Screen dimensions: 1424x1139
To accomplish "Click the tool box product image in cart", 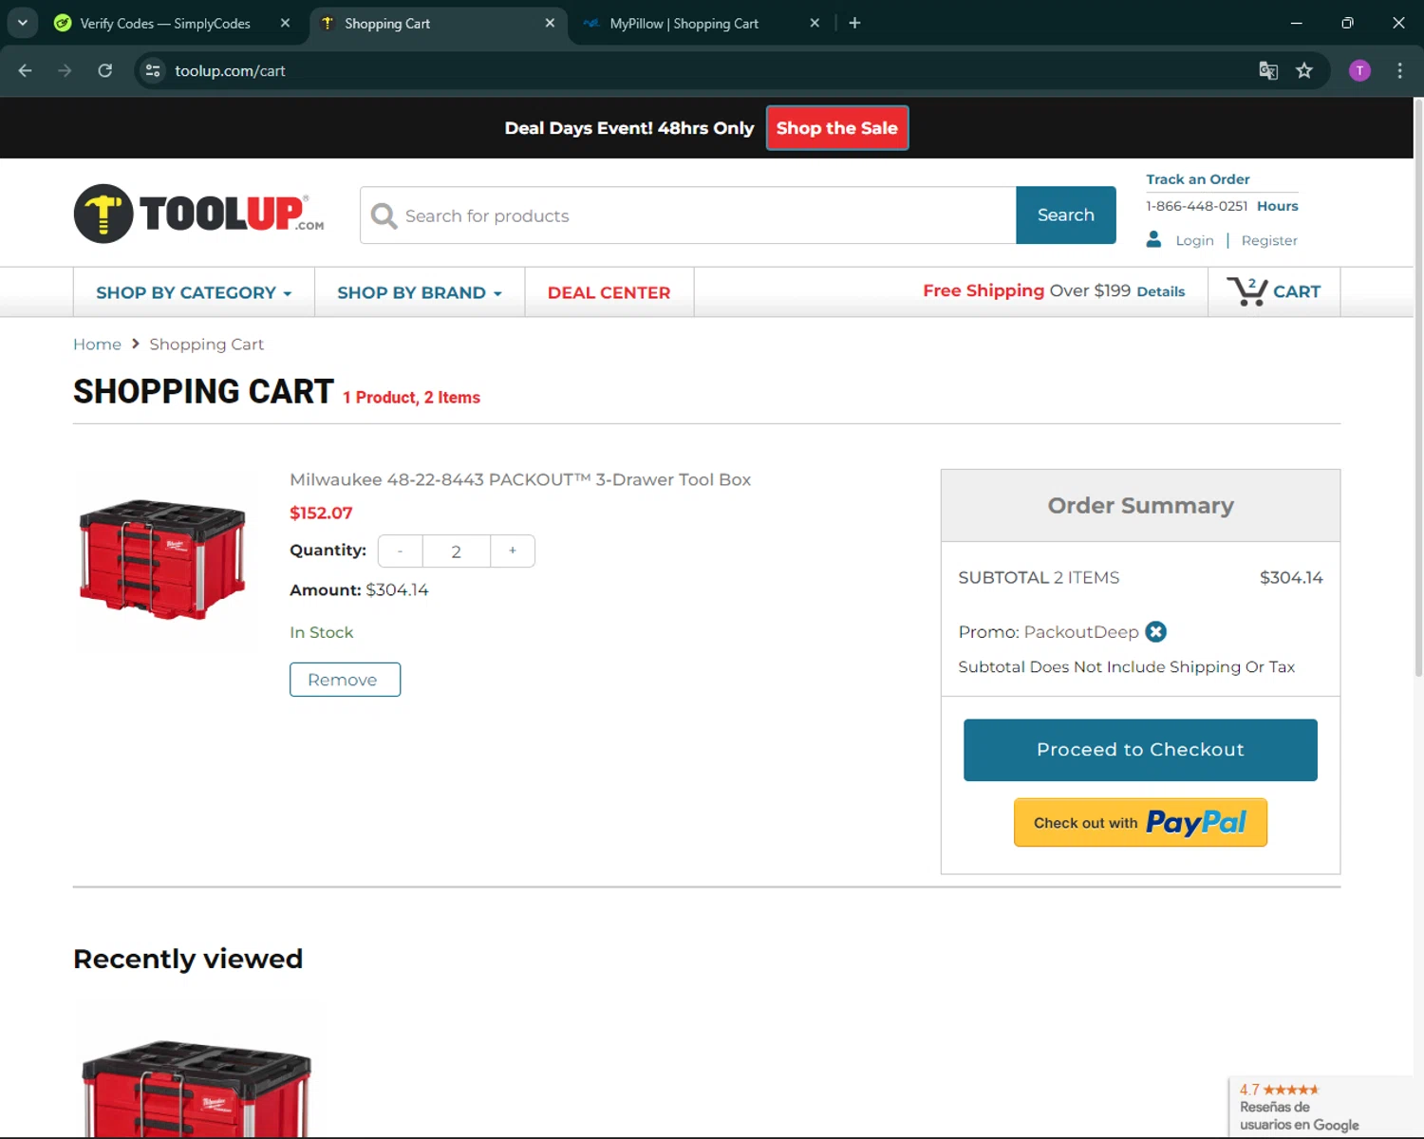I will [162, 558].
